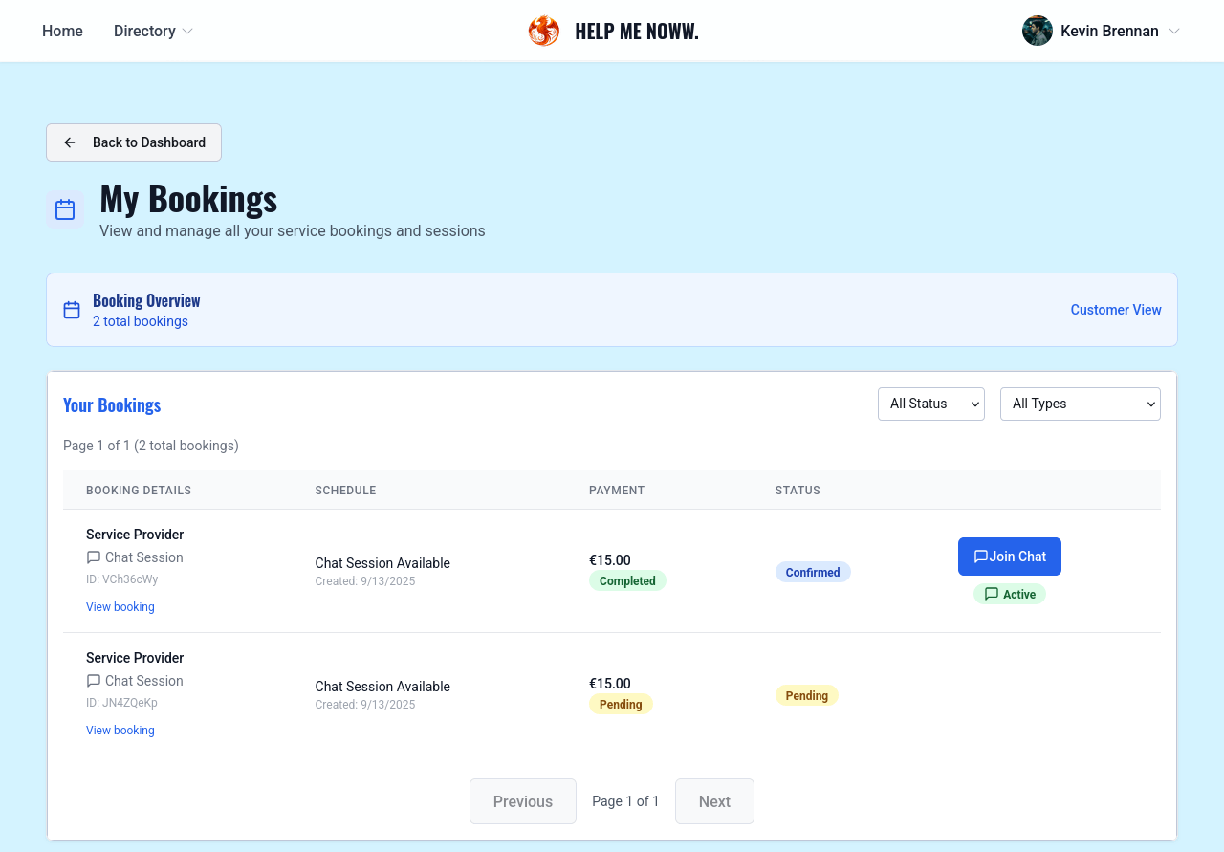The width and height of the screenshot is (1224, 852).
Task: Join Chat for the confirmed booking
Action: (1009, 557)
